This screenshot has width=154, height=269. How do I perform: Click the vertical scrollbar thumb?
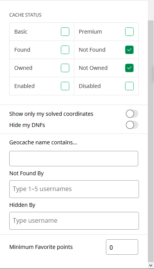coord(151,141)
